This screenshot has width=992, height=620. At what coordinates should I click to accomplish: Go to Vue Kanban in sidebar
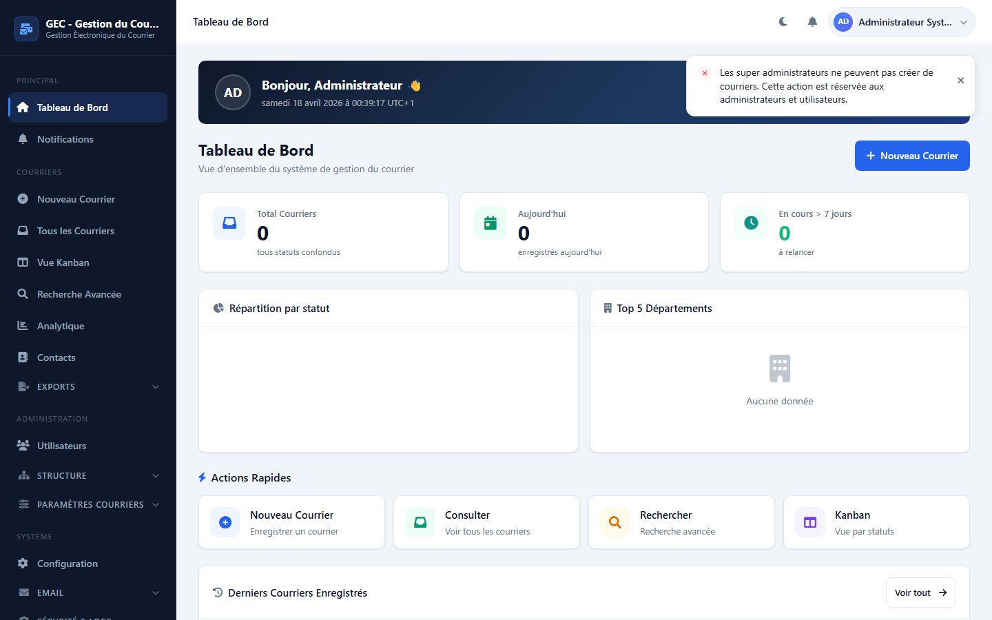point(63,262)
